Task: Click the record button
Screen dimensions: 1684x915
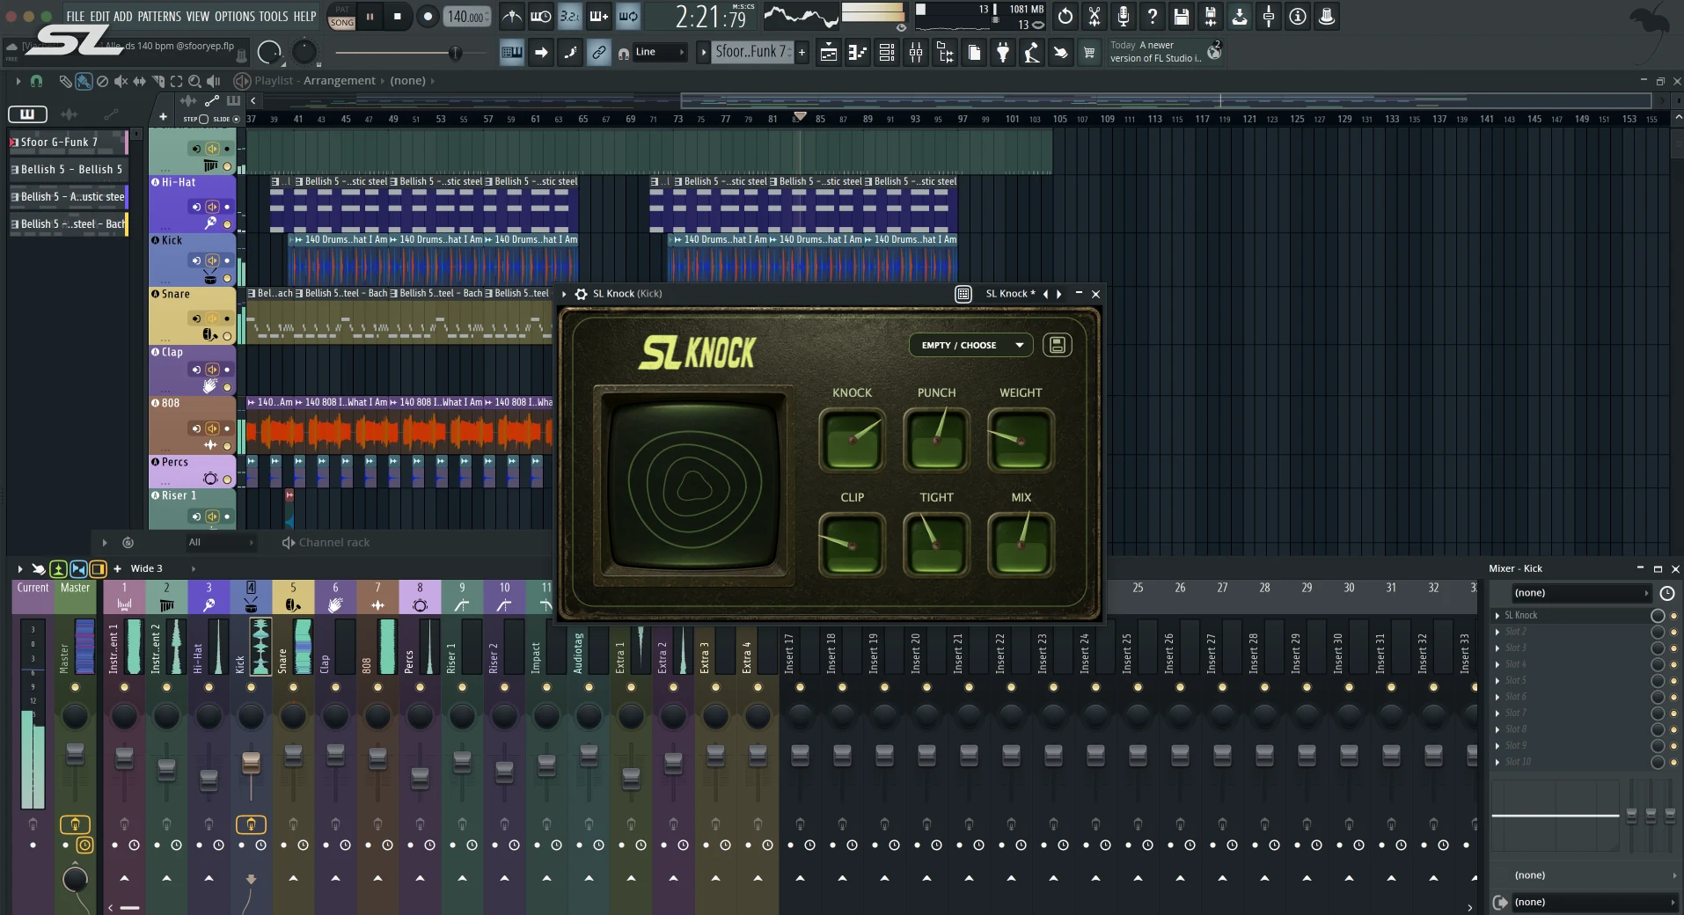Action: pyautogui.click(x=428, y=17)
